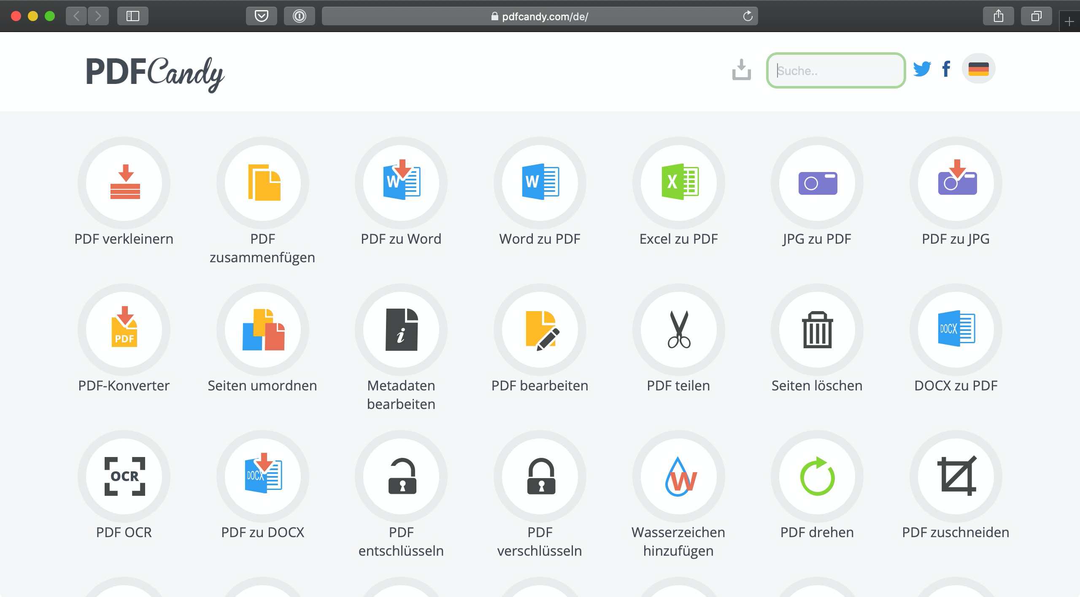Click the PDF zusammenfügen icon
1080x597 pixels.
click(263, 183)
